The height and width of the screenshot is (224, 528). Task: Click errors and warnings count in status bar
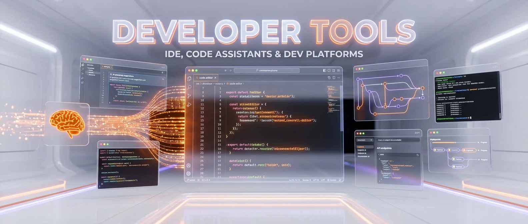click(206, 180)
